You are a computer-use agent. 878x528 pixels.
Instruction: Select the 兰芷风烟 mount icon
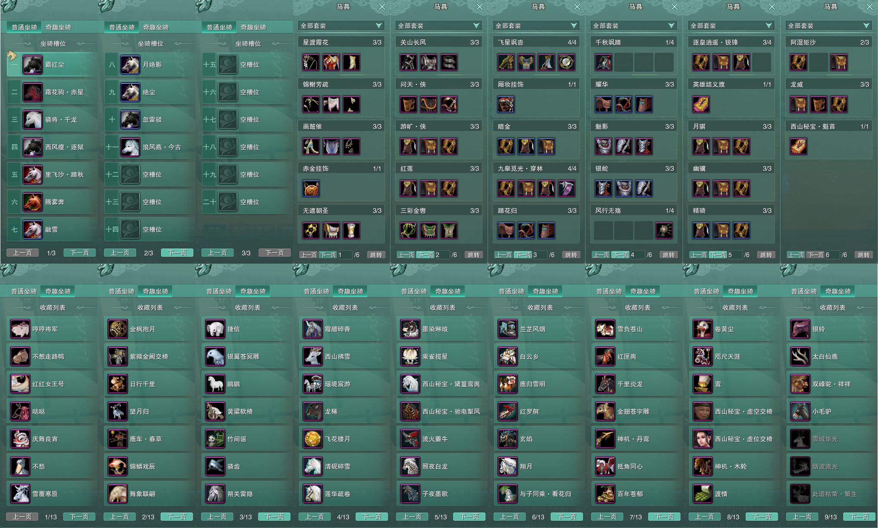(507, 329)
